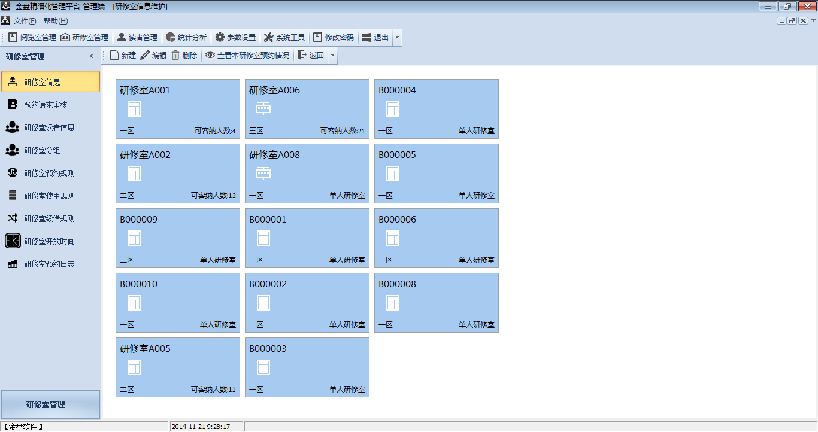The width and height of the screenshot is (818, 432).
Task: Collapse the 研修室管理 sidebar panel
Action: [x=92, y=56]
